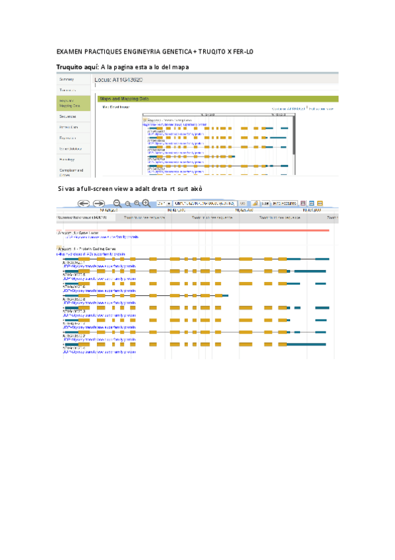Click the first transcript model in embedded map
395x560 pixels.
[x=218, y=128]
